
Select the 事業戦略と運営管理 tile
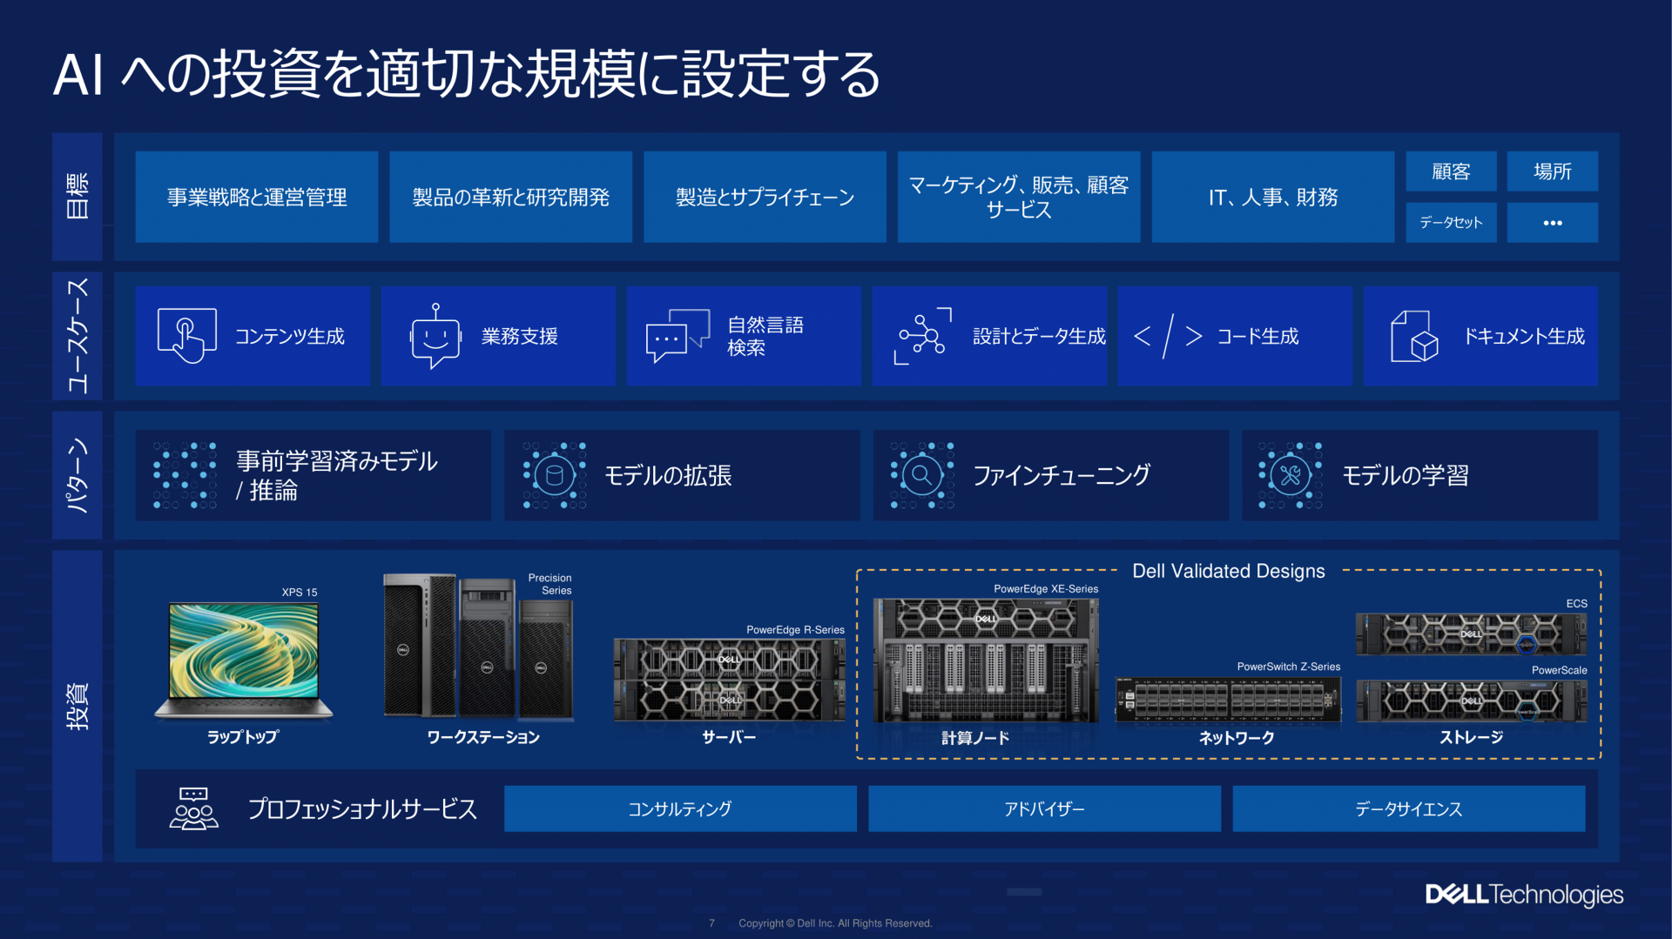click(x=256, y=198)
